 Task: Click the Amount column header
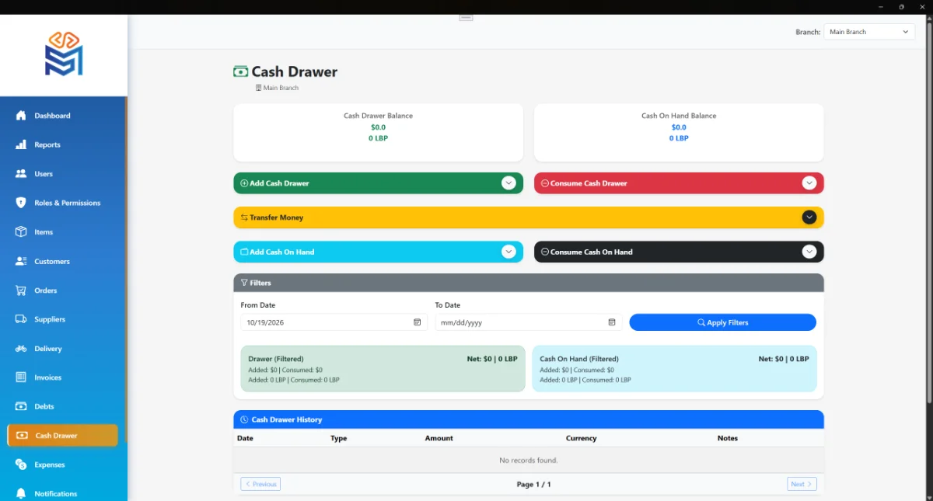tap(439, 438)
